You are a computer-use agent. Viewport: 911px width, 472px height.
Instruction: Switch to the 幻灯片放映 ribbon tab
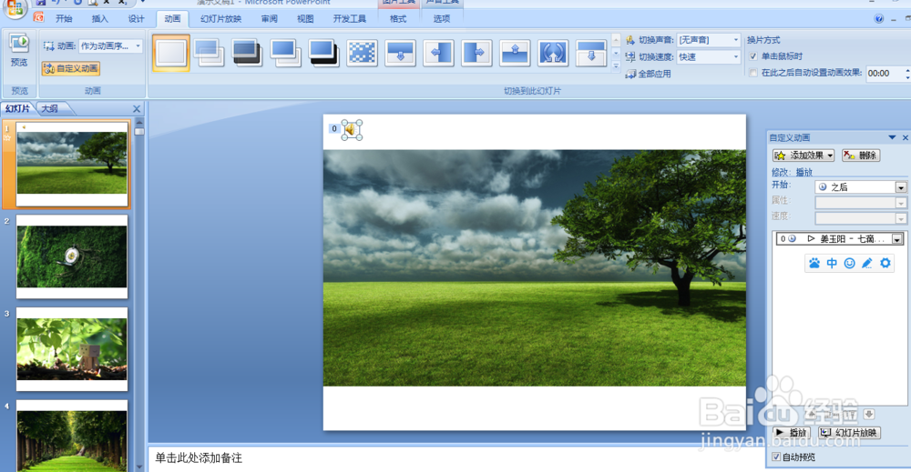coord(220,18)
